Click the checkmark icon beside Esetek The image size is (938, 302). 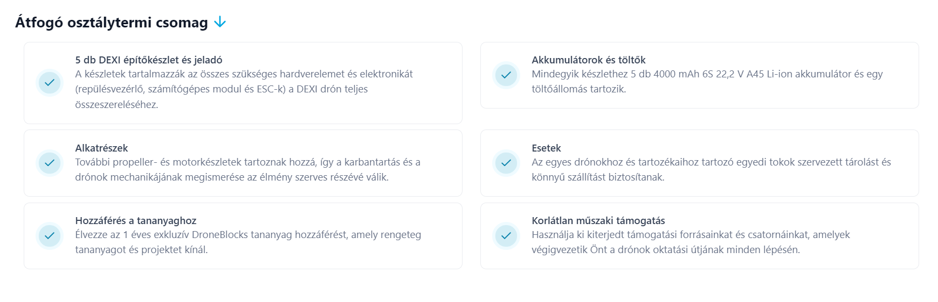tap(506, 163)
